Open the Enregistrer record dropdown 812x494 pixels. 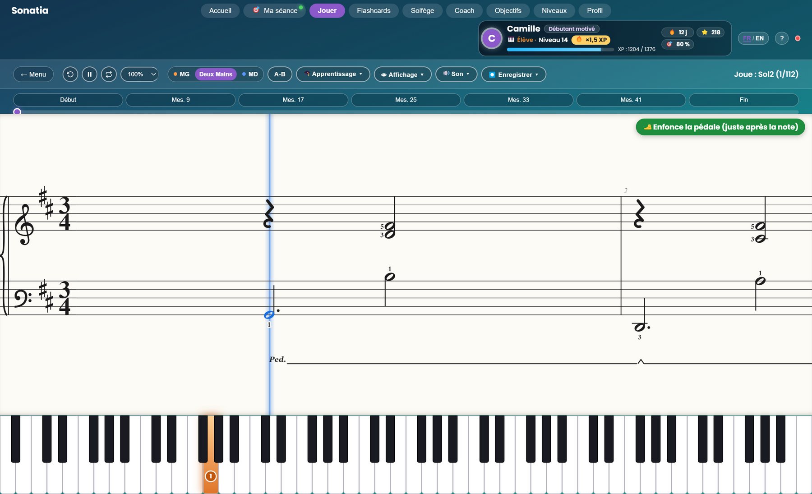[x=513, y=74]
